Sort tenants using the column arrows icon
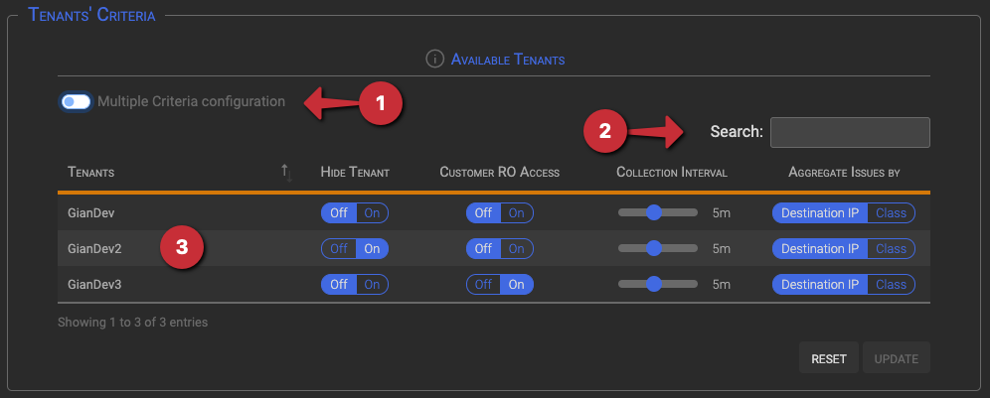The image size is (990, 398). pos(287,173)
